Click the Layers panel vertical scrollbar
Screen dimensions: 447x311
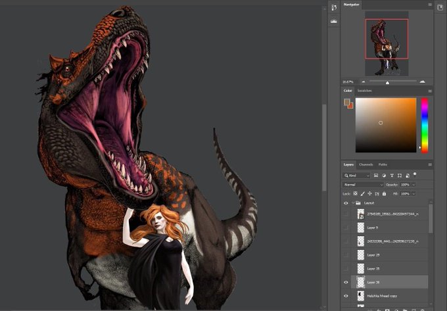(431, 218)
